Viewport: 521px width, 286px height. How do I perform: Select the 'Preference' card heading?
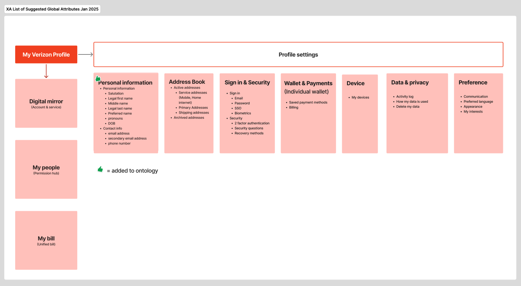473,83
